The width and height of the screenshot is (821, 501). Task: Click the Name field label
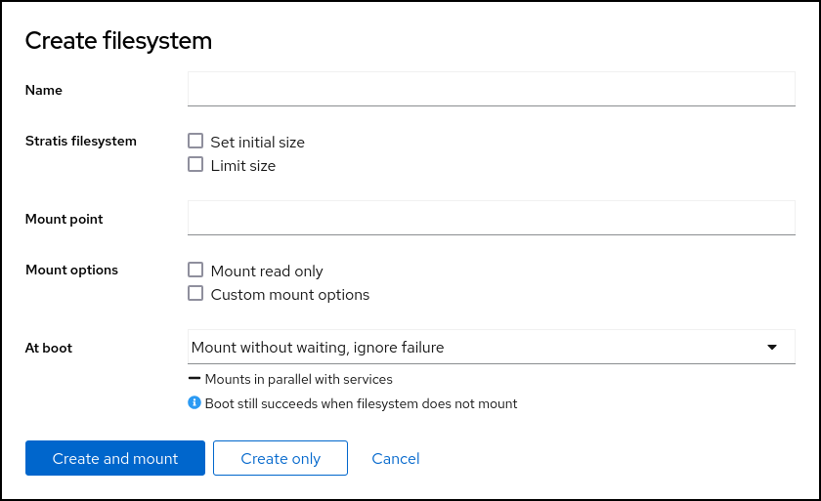[x=44, y=90]
